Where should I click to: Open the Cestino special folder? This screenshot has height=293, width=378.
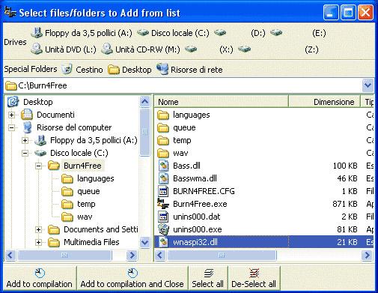pos(82,69)
